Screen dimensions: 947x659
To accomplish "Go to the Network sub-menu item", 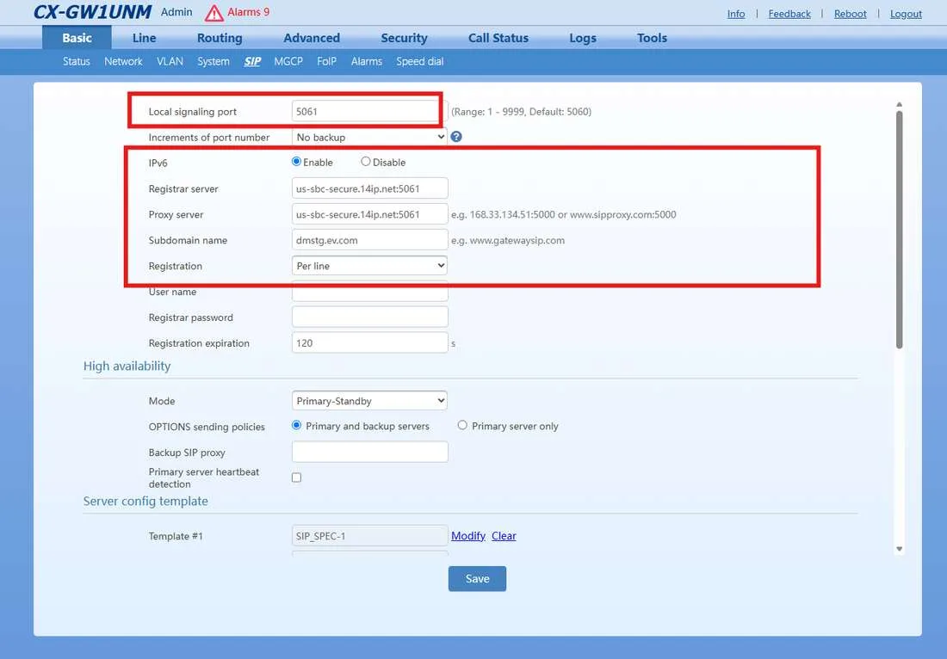I will (123, 62).
